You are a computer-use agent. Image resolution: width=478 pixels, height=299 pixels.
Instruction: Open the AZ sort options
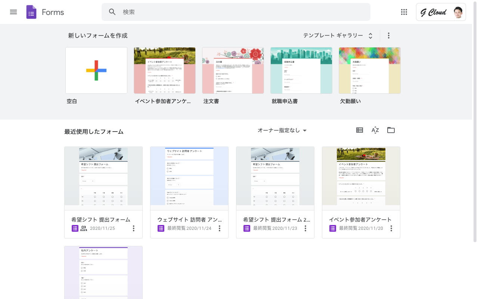coord(375,130)
